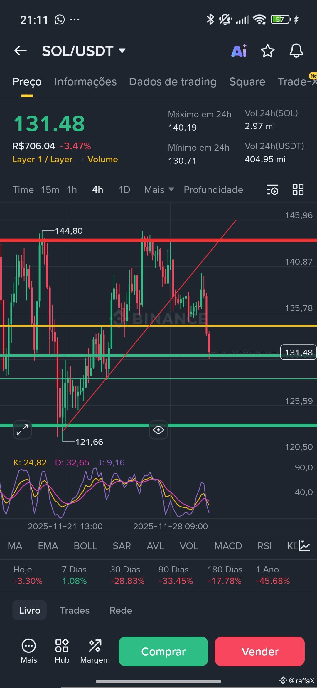Screen dimensions: 317x688
Task: Go back with the left arrow
Action: 21,51
